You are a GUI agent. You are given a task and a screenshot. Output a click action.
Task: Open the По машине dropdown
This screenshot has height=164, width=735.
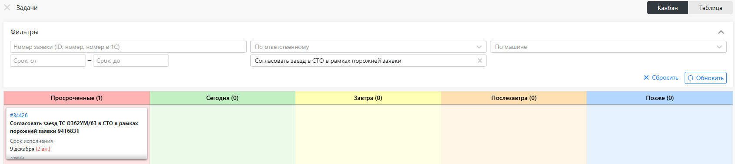click(x=608, y=47)
